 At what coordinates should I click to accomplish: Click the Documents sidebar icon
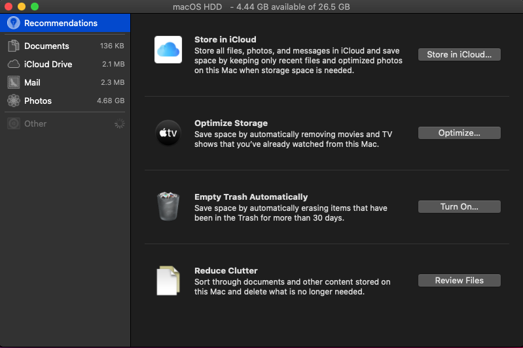click(x=14, y=46)
